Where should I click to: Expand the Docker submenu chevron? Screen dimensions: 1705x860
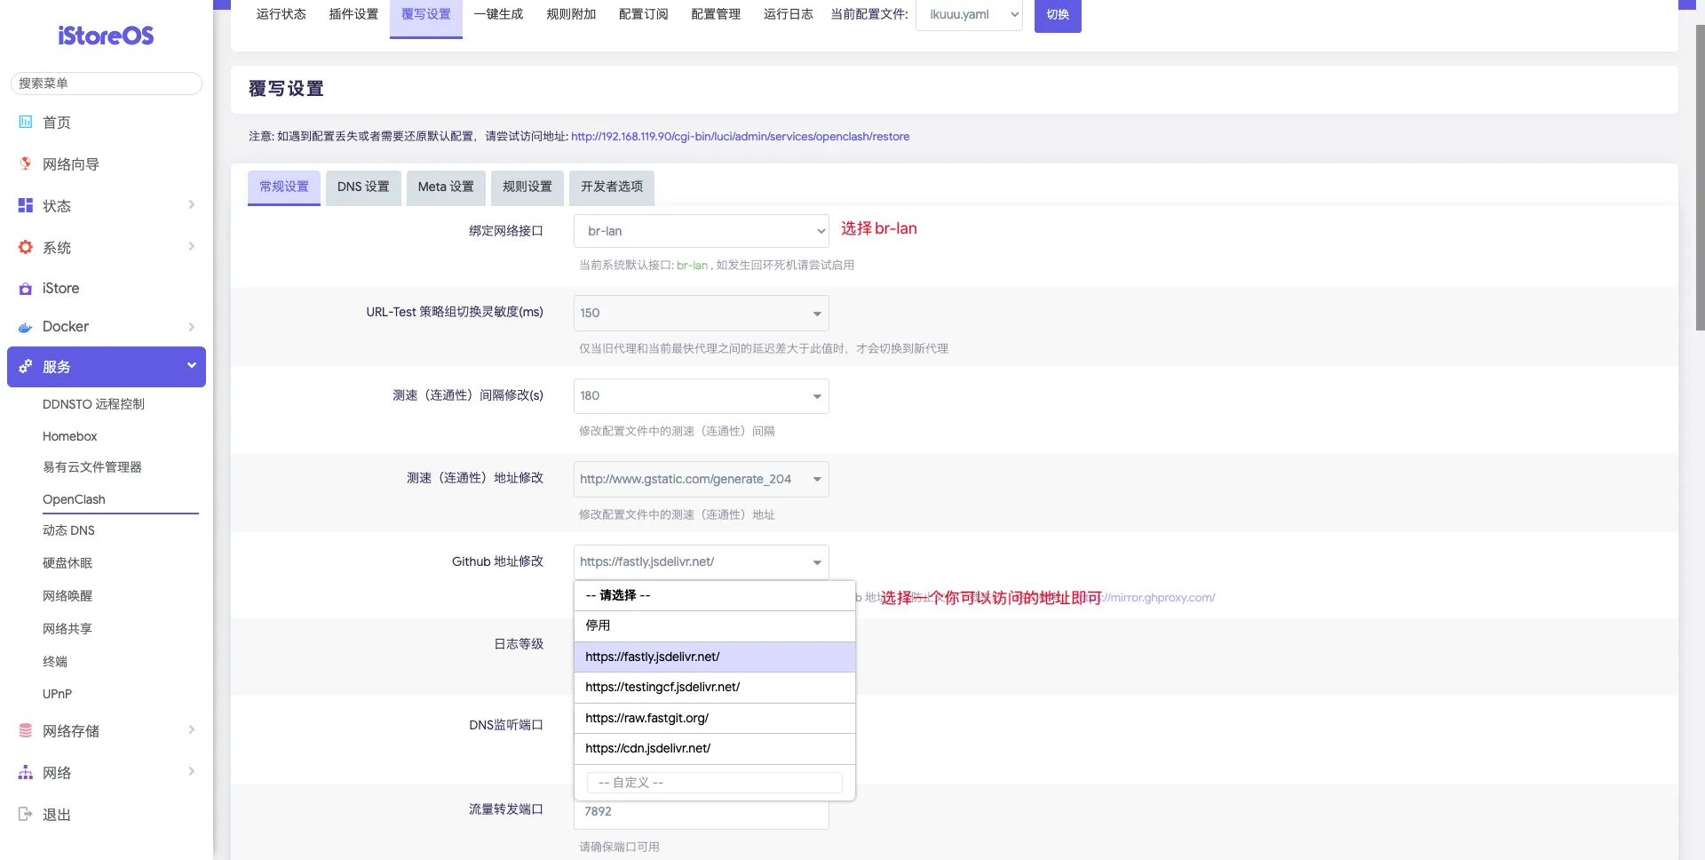click(x=191, y=327)
